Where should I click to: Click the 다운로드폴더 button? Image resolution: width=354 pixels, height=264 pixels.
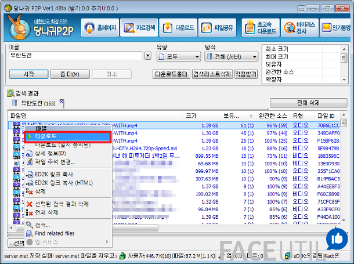click(x=171, y=74)
